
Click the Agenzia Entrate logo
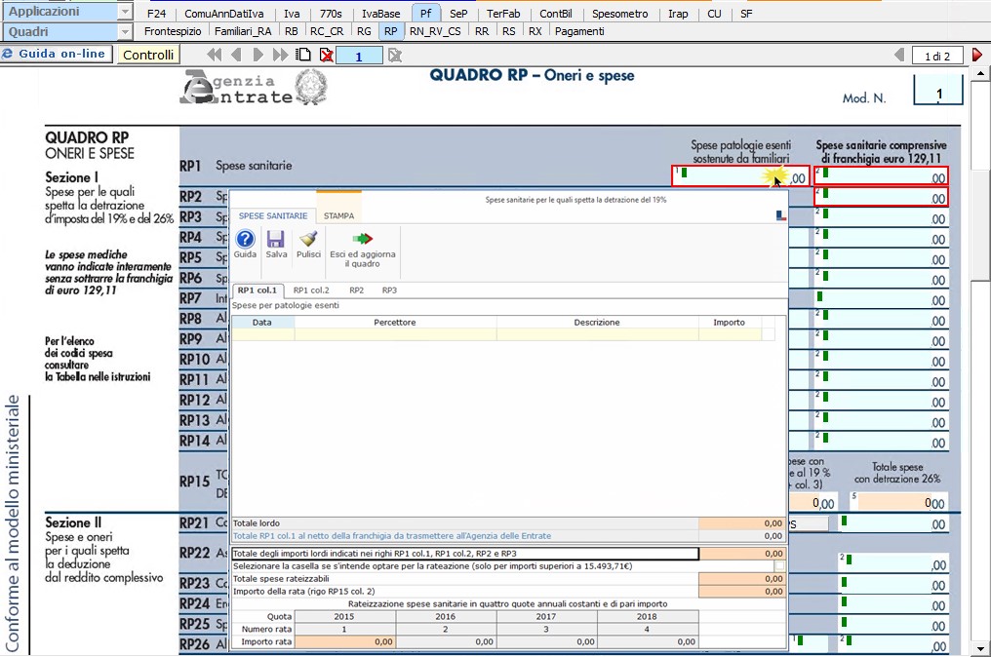(254, 87)
